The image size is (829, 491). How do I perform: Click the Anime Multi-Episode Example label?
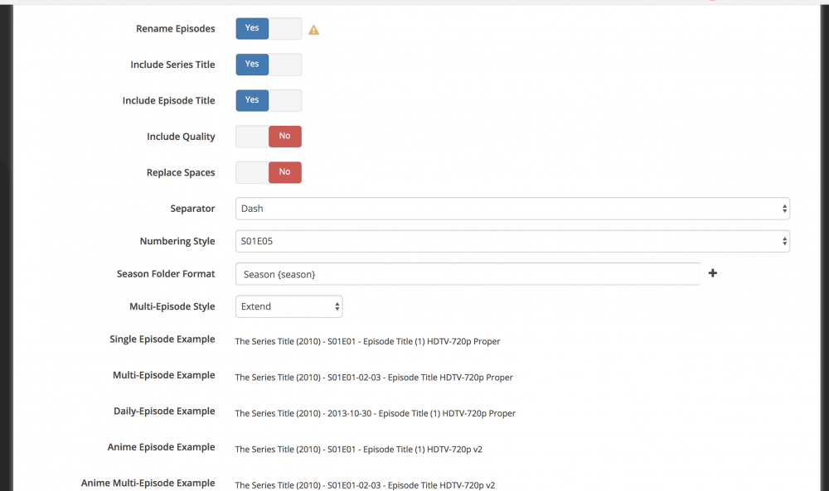point(148,483)
